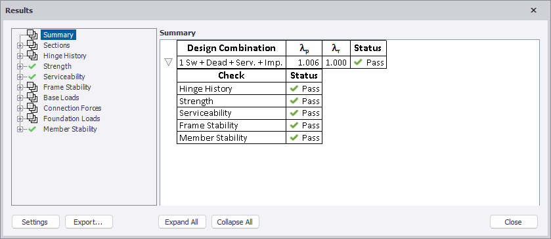Click the Hinge History node pages icon
551x239 pixels.
coord(32,56)
